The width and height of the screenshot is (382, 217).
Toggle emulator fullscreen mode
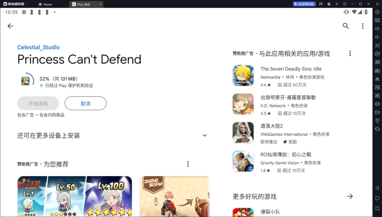(x=378, y=45)
